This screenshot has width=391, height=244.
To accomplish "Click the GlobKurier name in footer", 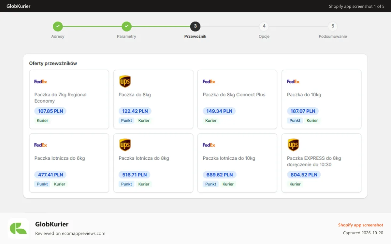I will click(x=52, y=224).
